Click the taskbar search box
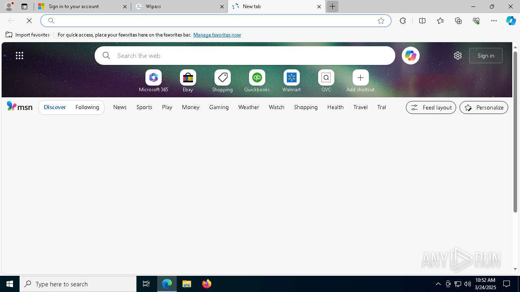The height and width of the screenshot is (292, 520). tap(78, 284)
